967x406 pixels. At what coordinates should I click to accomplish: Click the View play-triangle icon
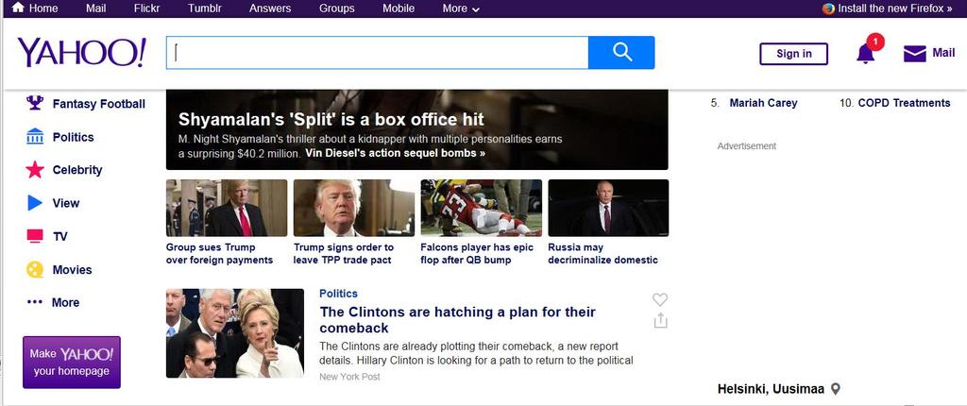(35, 203)
